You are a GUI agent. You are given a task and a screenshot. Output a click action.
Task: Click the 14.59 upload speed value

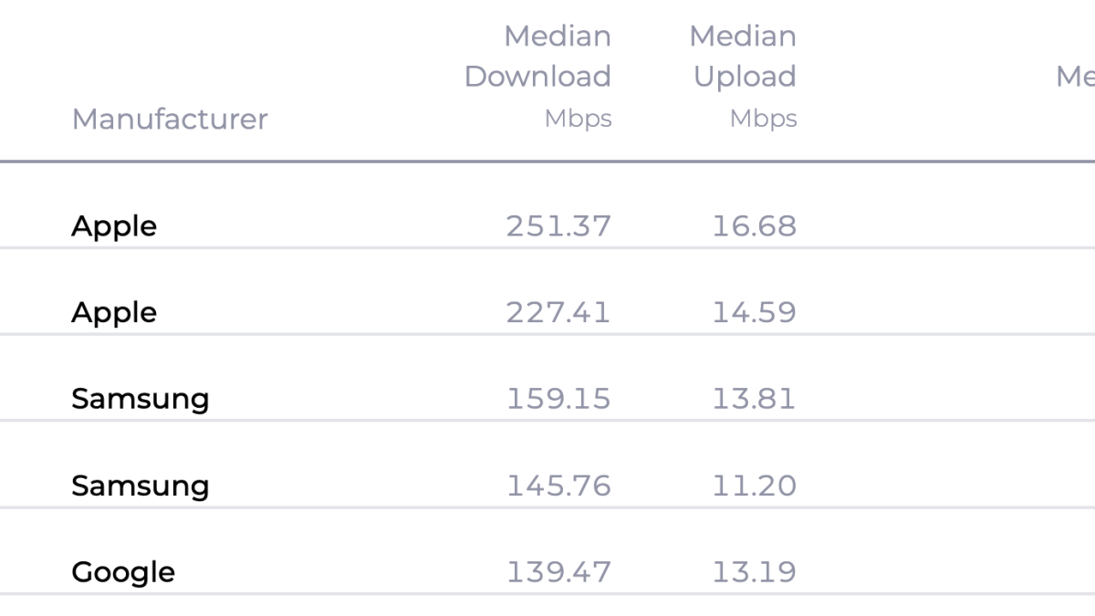point(754,313)
